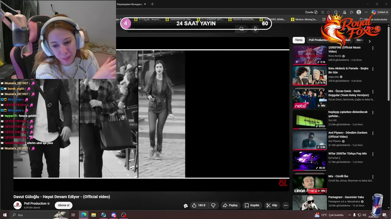This screenshot has width=391, height=219.
Task: Open ÜMRANİYE'DE ÜNİ bookmark
Action: pos(179,19)
